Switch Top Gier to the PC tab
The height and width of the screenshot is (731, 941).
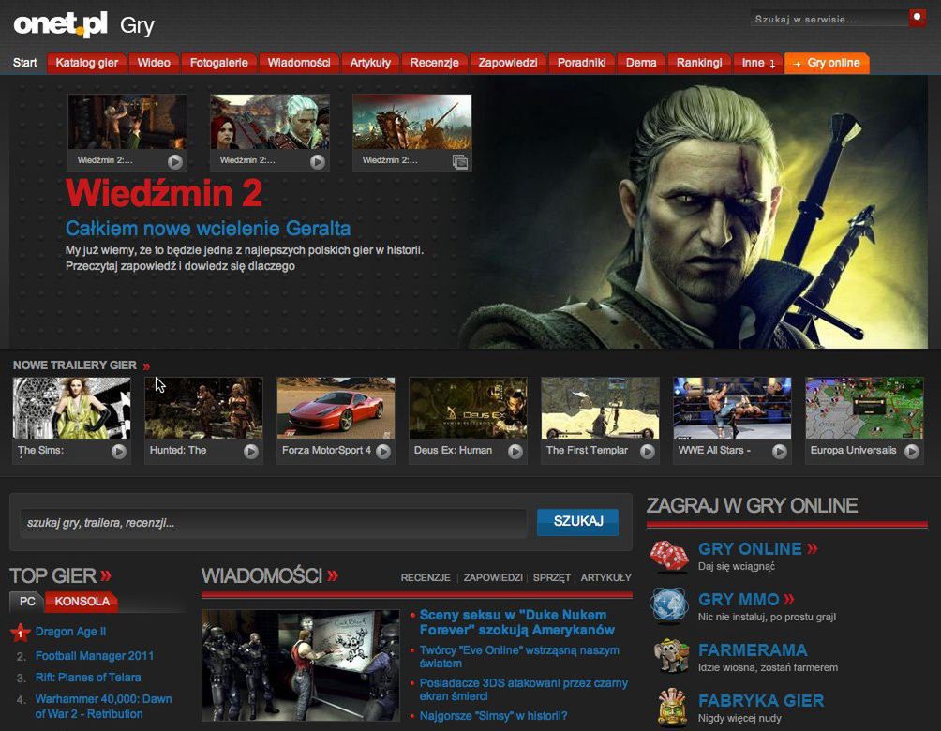click(x=27, y=602)
